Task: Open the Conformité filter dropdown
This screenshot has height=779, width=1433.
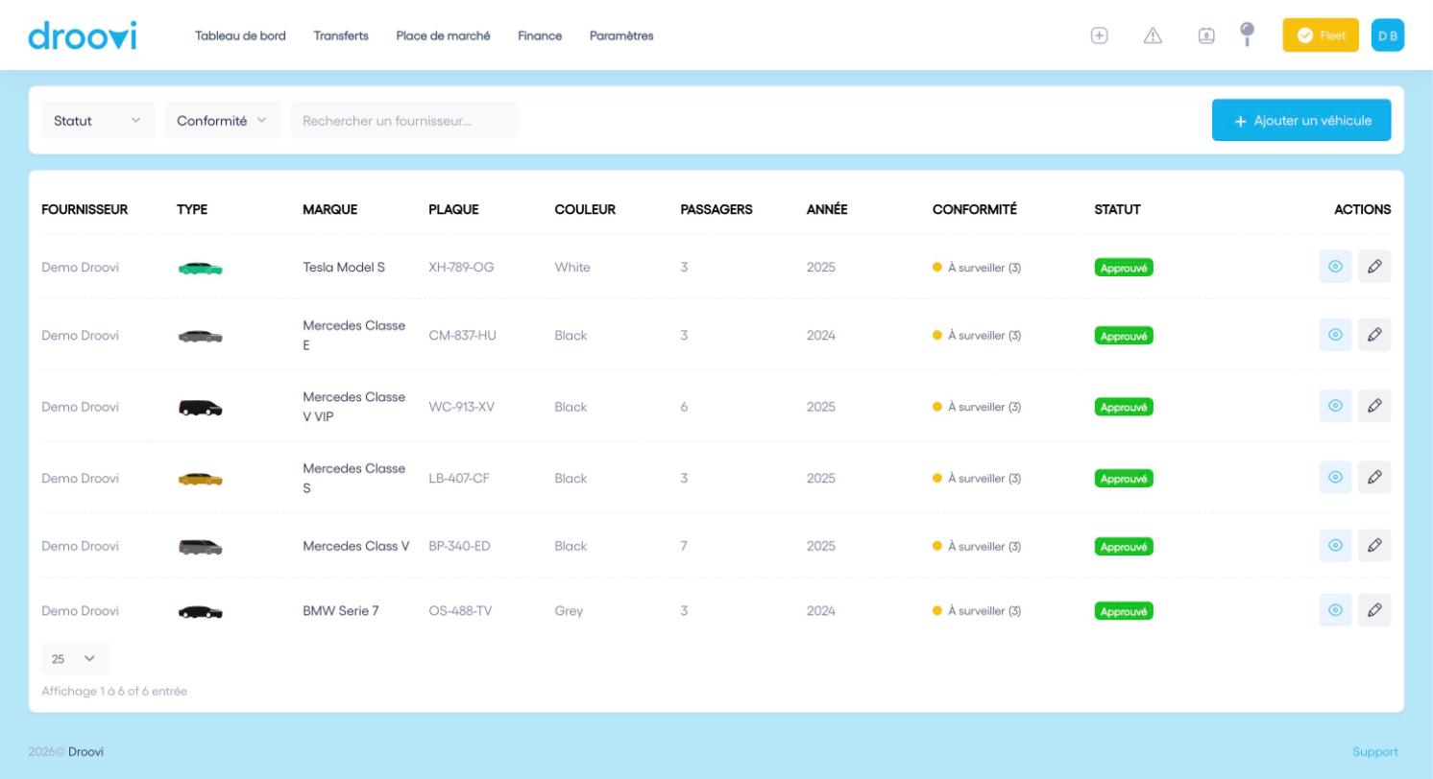Action: (223, 121)
